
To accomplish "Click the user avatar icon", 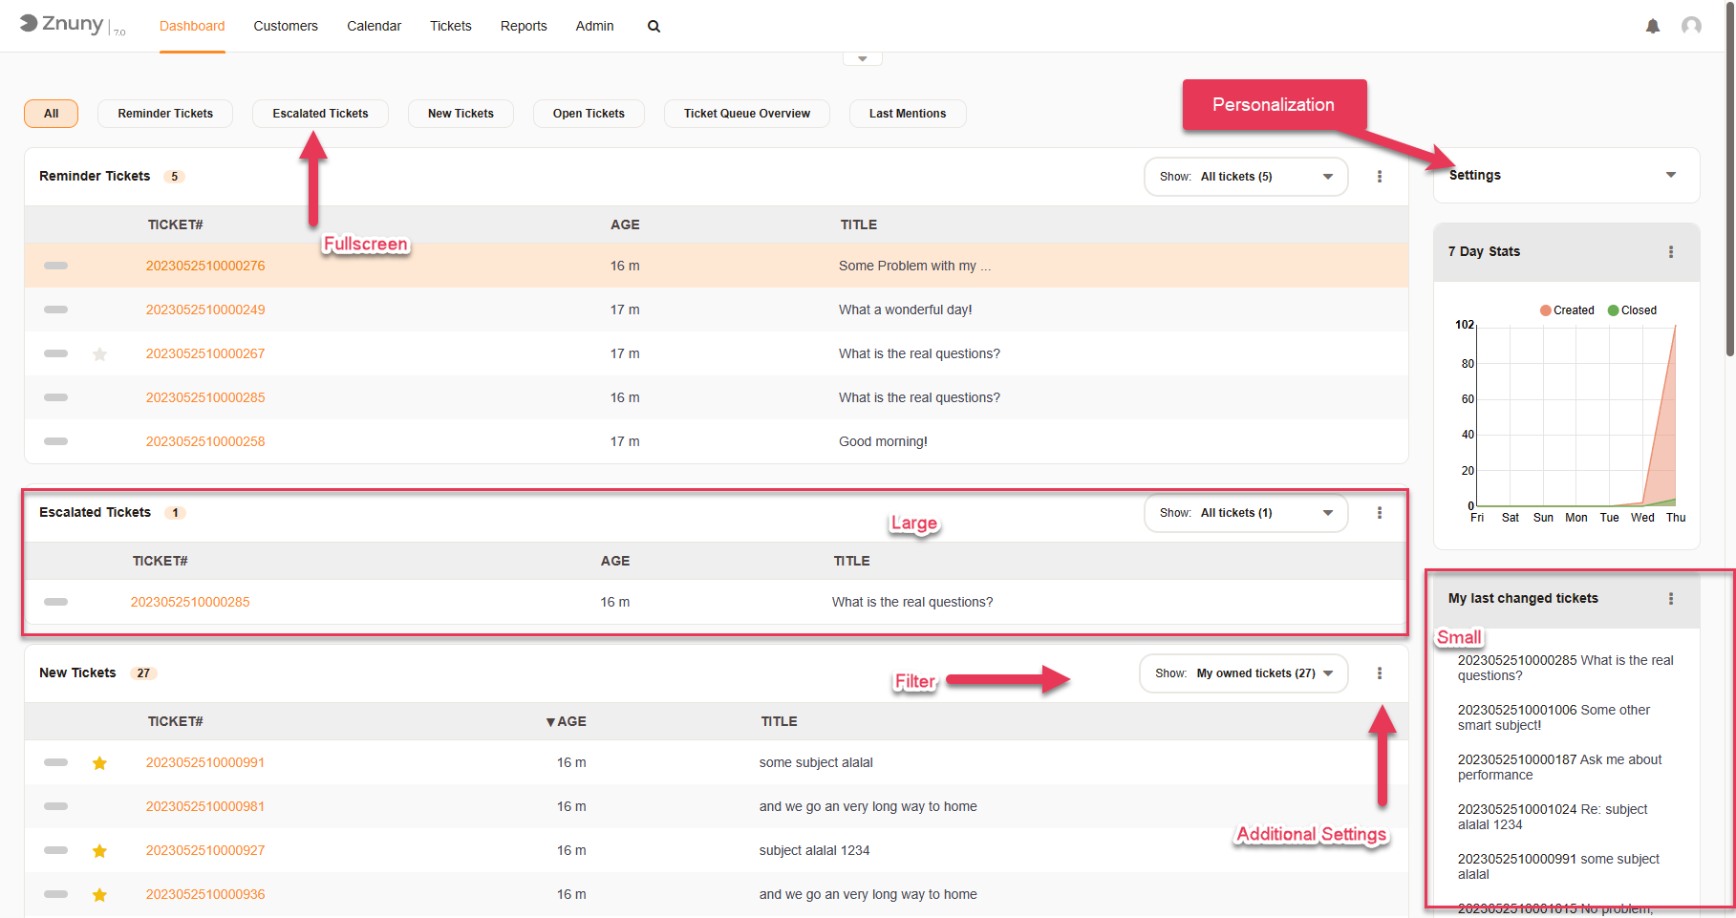I will coord(1690,26).
